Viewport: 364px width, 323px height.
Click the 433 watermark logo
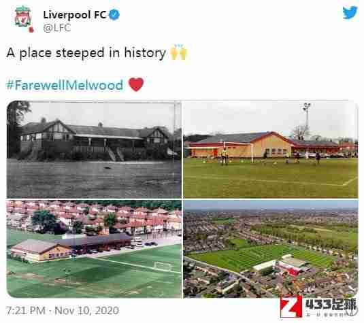click(x=318, y=307)
